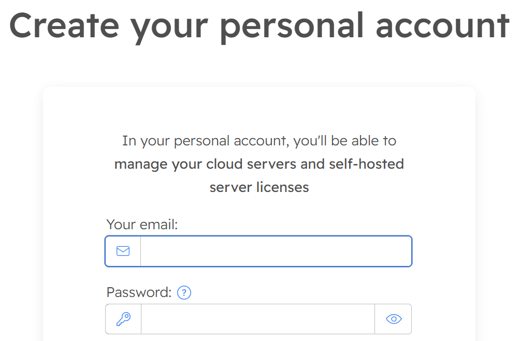Focus the password input field
This screenshot has height=341, width=519.
[257, 319]
